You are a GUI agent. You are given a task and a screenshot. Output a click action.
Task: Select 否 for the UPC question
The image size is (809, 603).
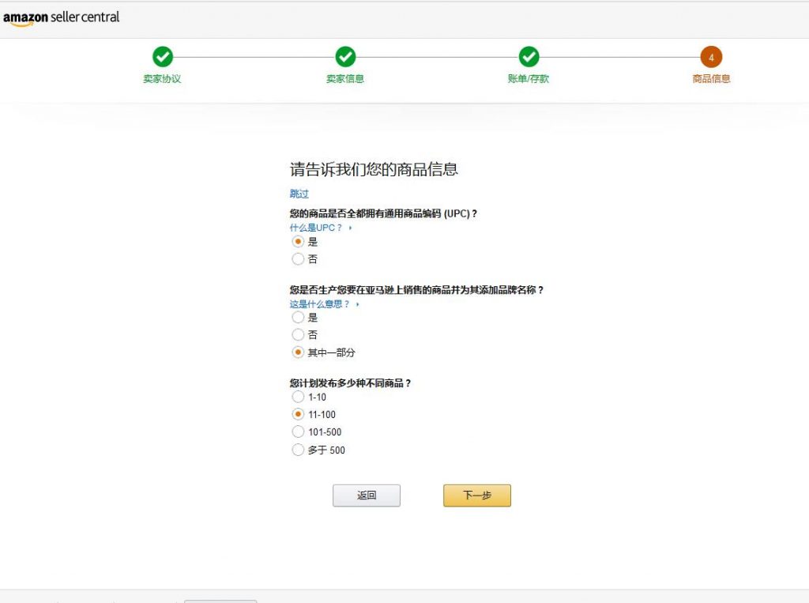(x=298, y=259)
